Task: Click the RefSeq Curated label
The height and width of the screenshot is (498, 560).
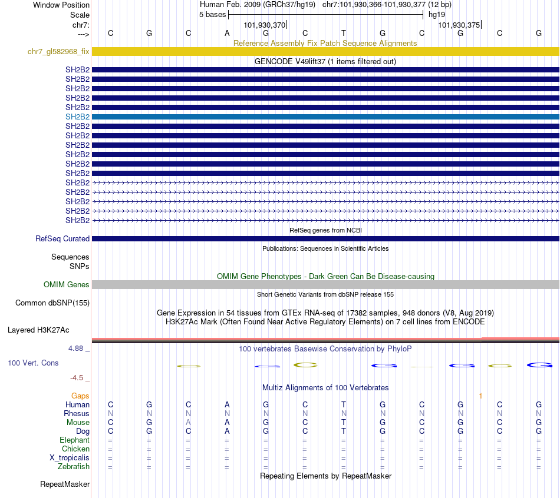Action: (62, 238)
